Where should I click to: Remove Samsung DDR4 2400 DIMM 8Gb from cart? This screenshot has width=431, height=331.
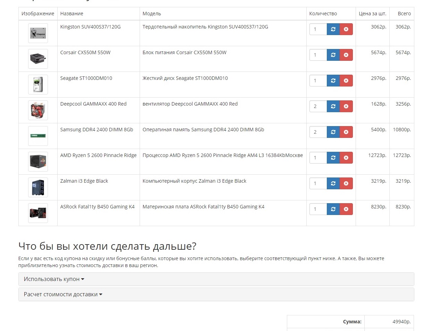(x=346, y=132)
